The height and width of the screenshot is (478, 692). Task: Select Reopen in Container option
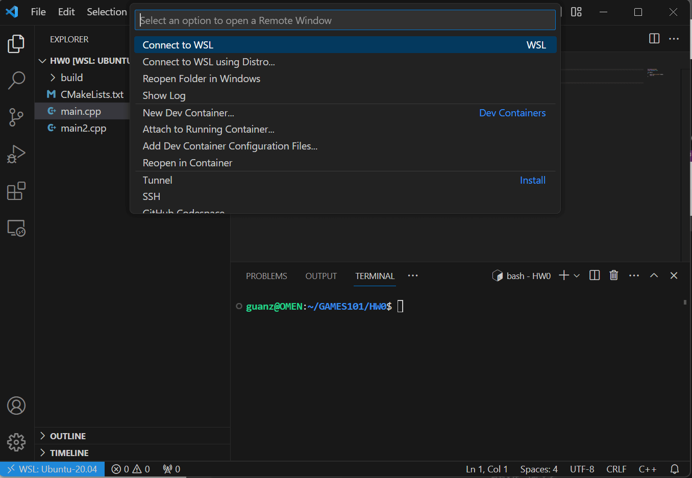(x=345, y=163)
